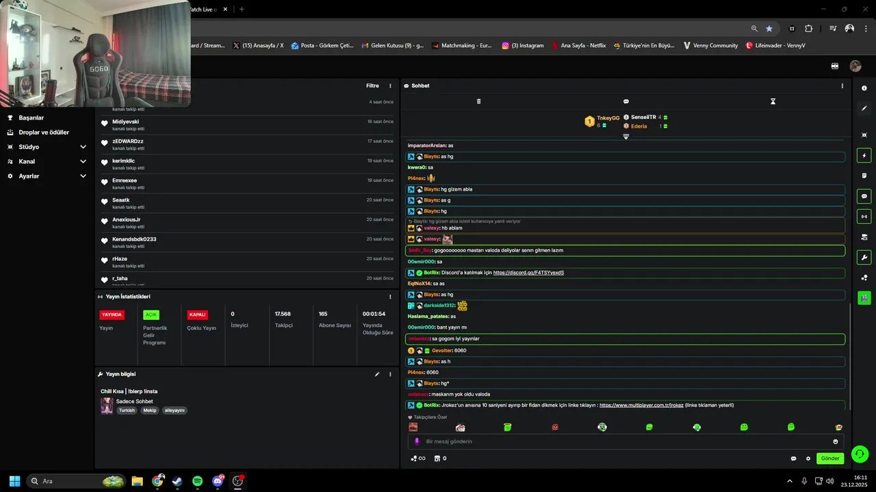
Task: Open emote picker smiley in message box
Action: (836, 441)
